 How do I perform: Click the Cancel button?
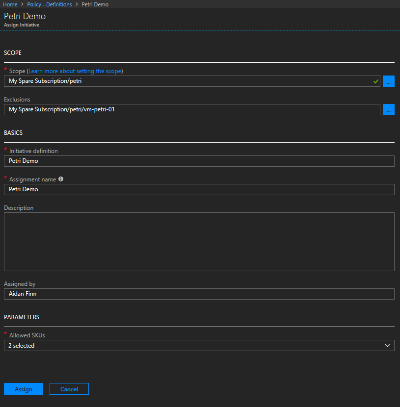(69, 389)
